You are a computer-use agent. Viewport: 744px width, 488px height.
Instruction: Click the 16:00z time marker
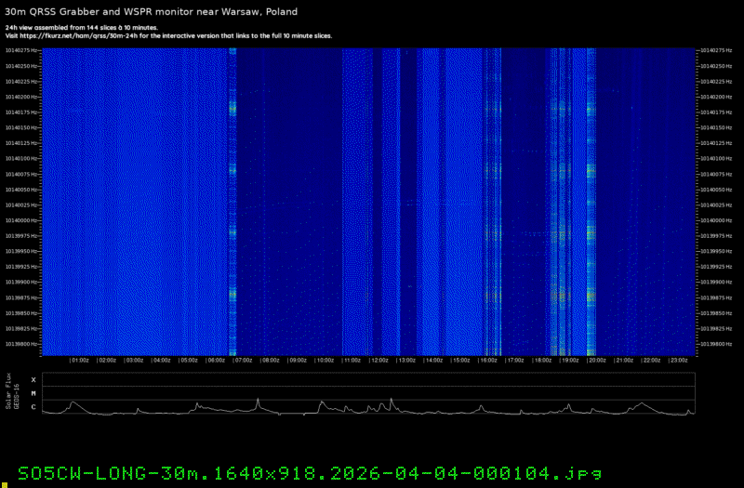488,359
